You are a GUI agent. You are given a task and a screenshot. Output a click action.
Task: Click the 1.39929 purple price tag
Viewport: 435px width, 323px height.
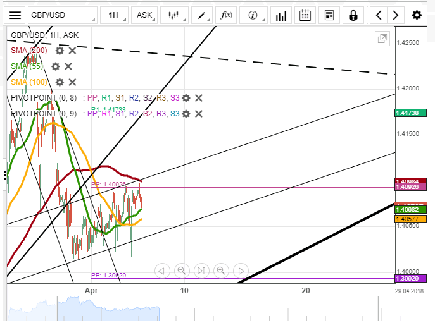click(410, 279)
